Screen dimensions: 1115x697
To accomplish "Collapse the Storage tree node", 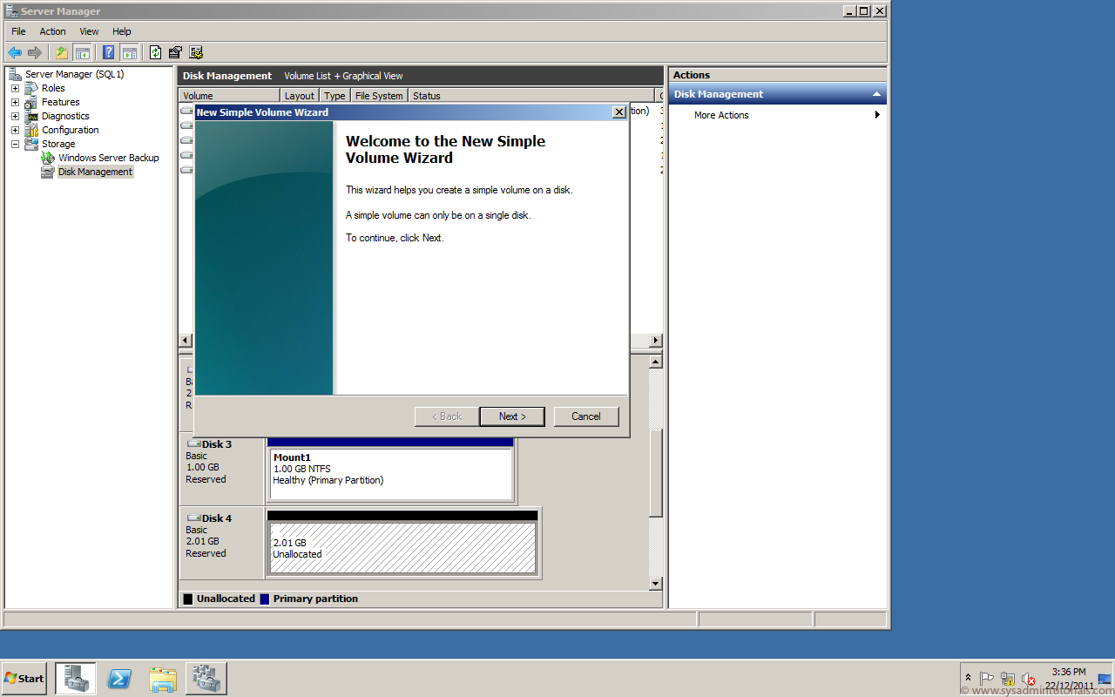I will click(15, 144).
